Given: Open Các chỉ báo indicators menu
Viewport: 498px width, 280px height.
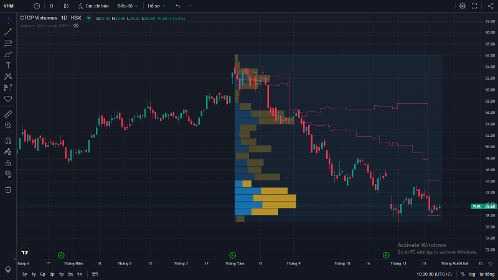Looking at the screenshot, I should [x=94, y=6].
